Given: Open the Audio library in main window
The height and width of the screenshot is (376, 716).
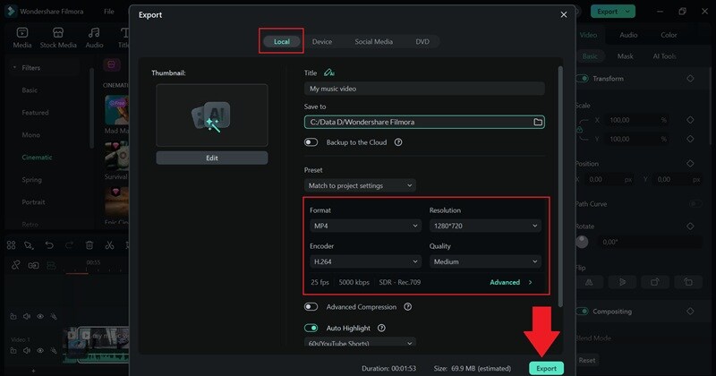Looking at the screenshot, I should click(x=94, y=38).
